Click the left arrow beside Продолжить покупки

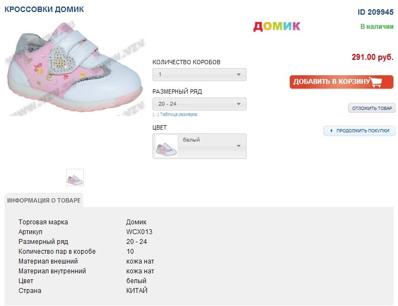(x=330, y=131)
